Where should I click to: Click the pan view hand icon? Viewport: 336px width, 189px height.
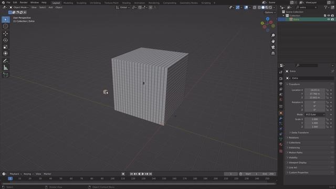click(x=273, y=41)
